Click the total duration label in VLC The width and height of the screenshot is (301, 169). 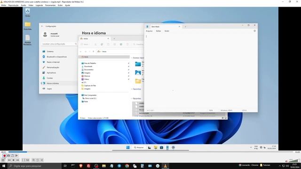pyautogui.click(x=297, y=152)
